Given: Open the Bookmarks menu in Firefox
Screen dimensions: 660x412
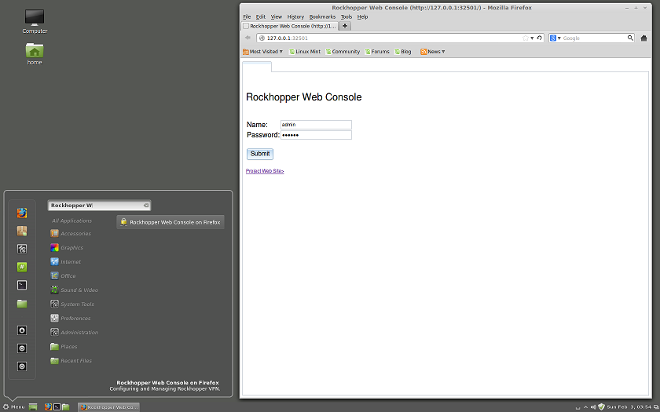Looking at the screenshot, I should click(322, 16).
